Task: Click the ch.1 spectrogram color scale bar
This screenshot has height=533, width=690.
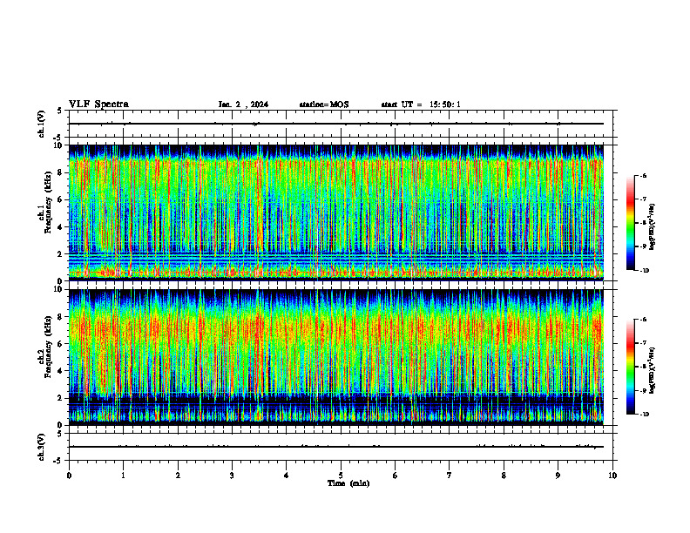Action: [630, 223]
